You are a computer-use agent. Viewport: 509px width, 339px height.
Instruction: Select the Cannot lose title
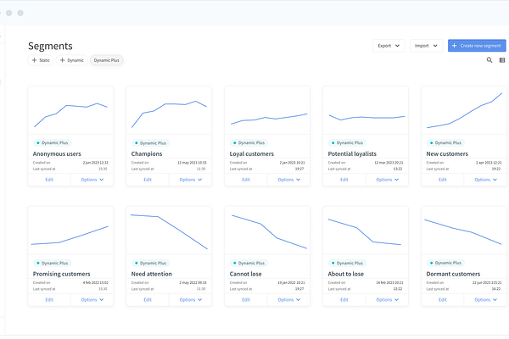[x=245, y=274]
